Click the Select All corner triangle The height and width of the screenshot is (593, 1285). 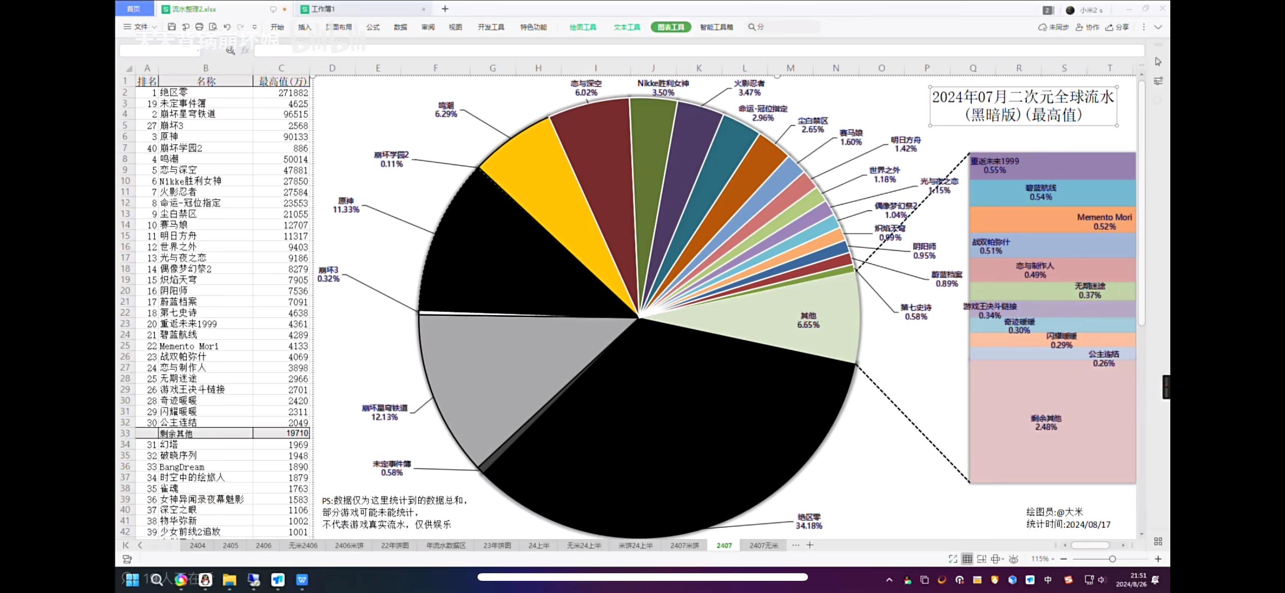[129, 68]
